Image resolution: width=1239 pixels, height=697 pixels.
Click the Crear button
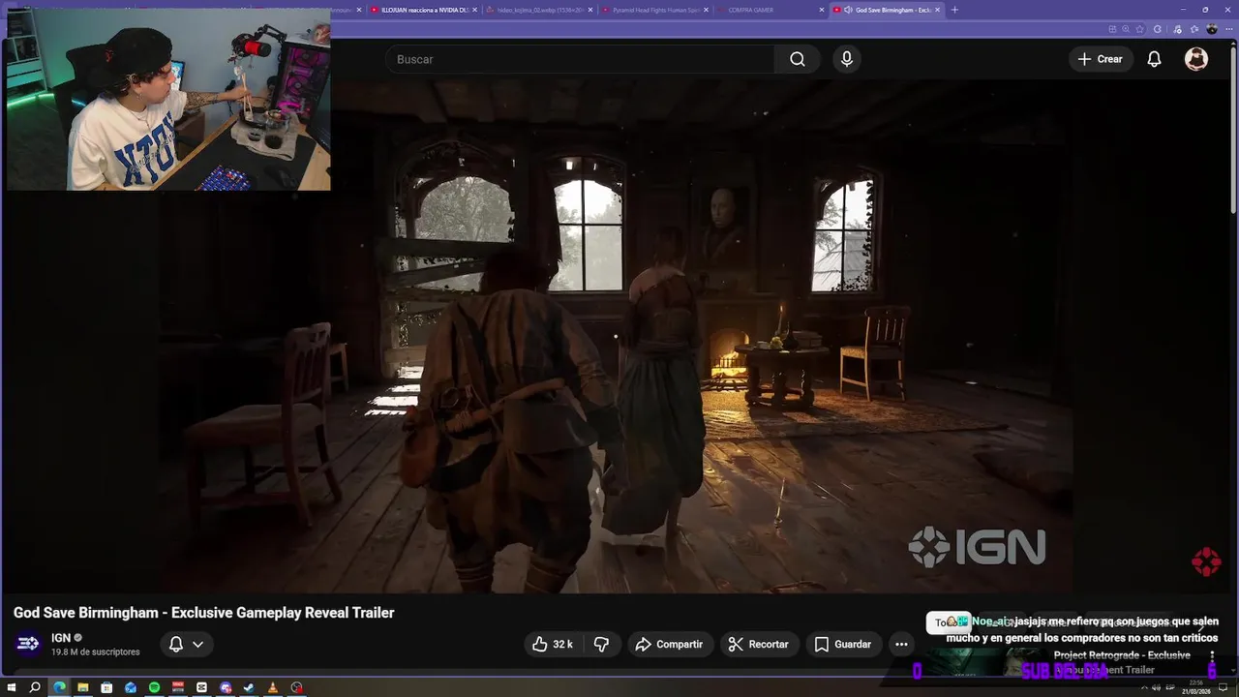point(1101,59)
